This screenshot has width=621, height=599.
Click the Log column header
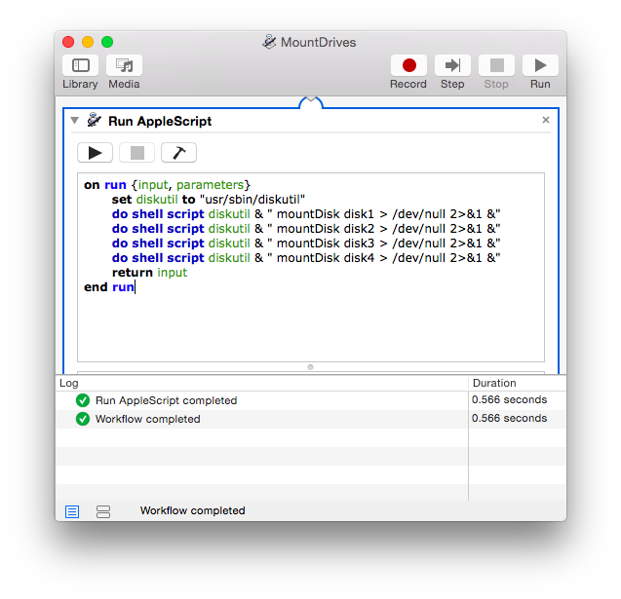click(x=262, y=383)
